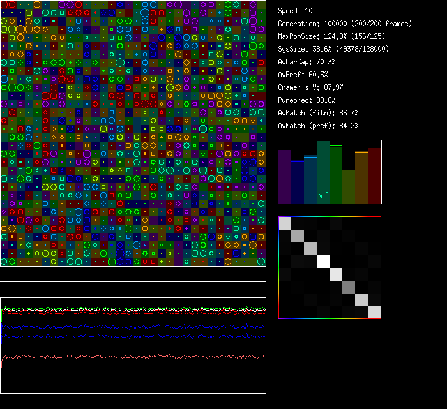Click the brightest white diagonal cell in the matrix

[x=323, y=262]
